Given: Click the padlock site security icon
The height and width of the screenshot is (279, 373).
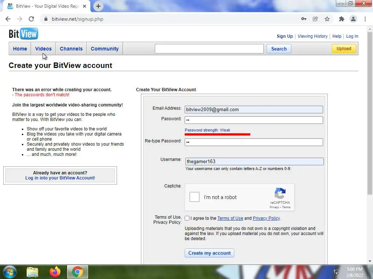Looking at the screenshot, I should [x=46, y=19].
